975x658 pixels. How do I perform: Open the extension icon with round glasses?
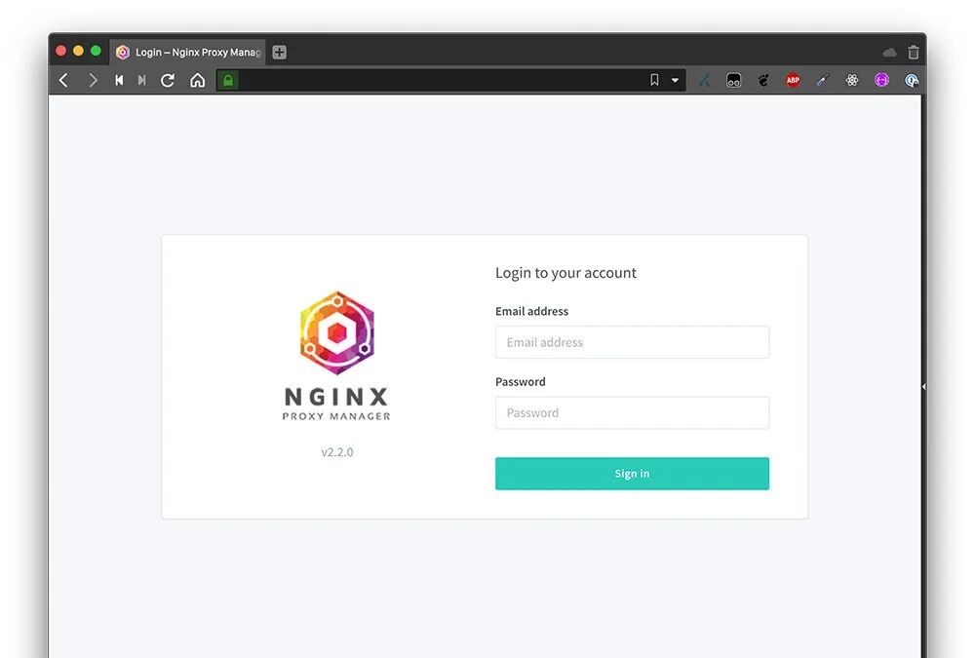[734, 80]
